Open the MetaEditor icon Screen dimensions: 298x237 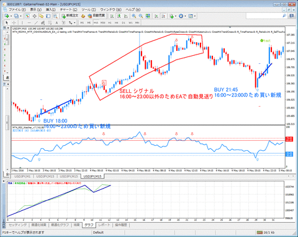click(83, 16)
